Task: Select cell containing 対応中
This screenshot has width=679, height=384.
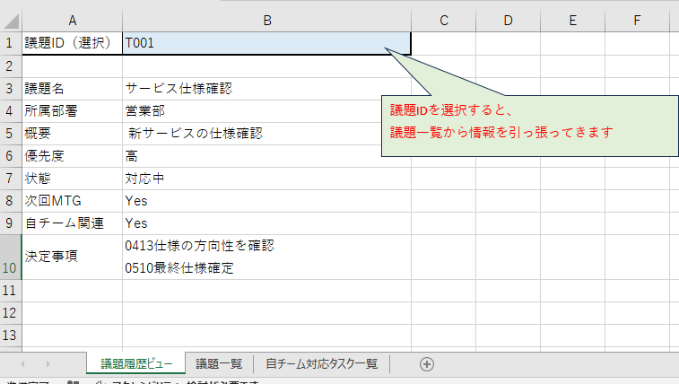Action: [x=266, y=179]
